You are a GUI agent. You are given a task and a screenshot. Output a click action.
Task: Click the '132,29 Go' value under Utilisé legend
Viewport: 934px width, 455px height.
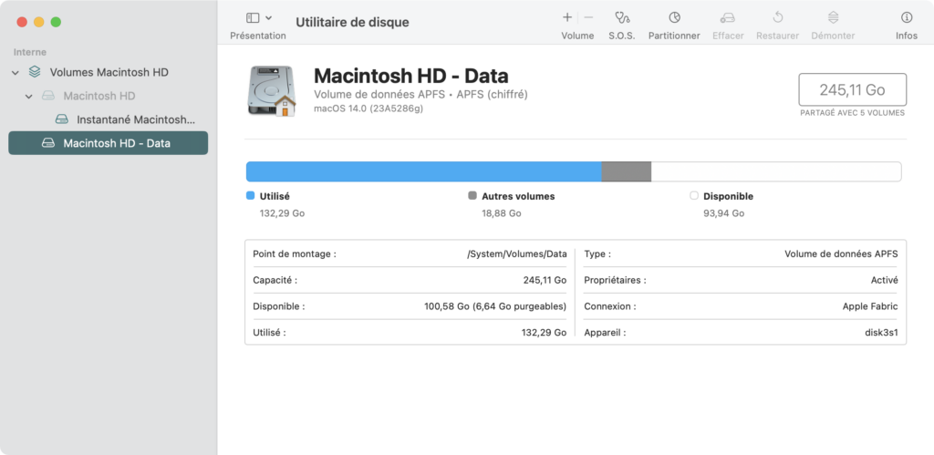(x=283, y=212)
